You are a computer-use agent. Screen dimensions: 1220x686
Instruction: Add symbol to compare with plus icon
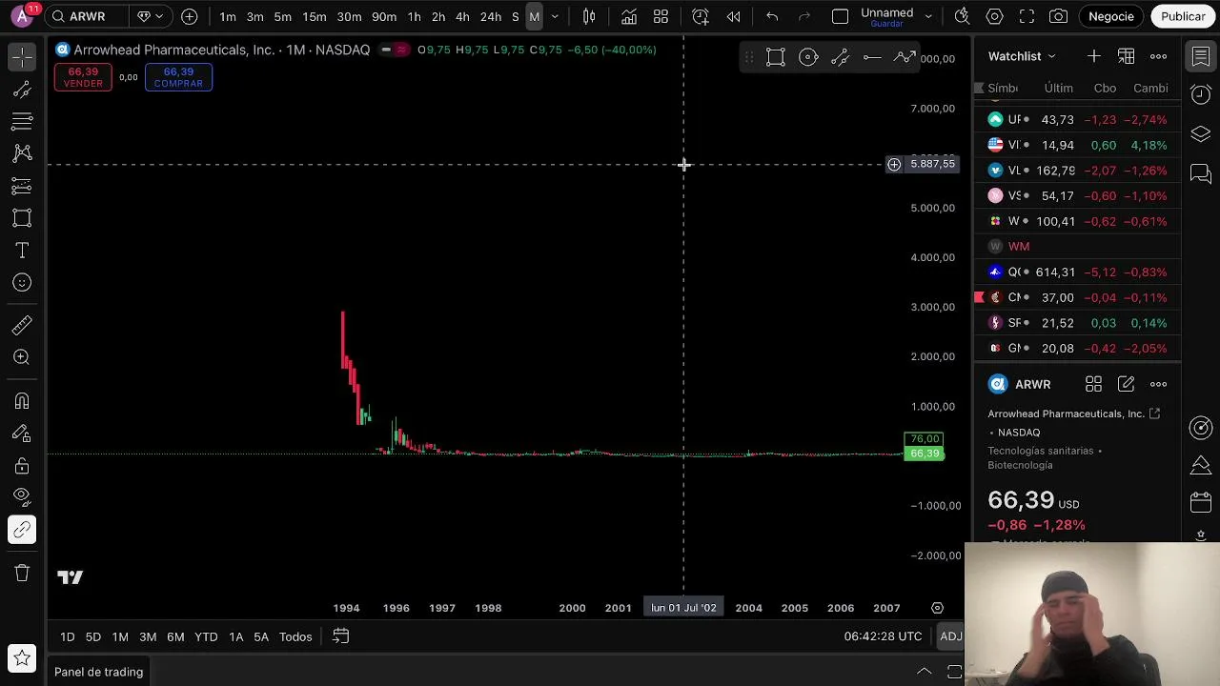pyautogui.click(x=190, y=16)
